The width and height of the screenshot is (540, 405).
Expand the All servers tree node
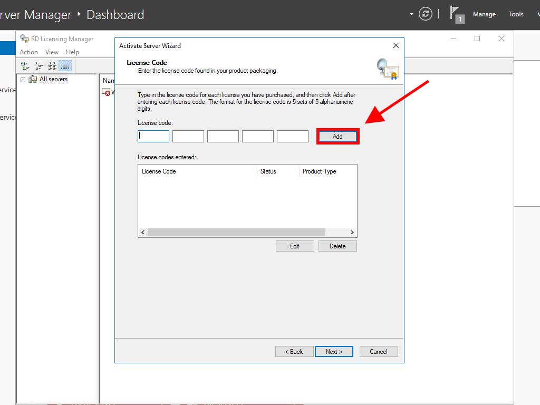pyautogui.click(x=23, y=80)
